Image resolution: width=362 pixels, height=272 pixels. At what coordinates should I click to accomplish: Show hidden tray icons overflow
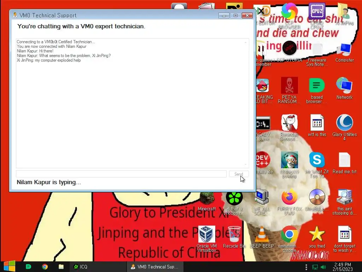(x=306, y=267)
